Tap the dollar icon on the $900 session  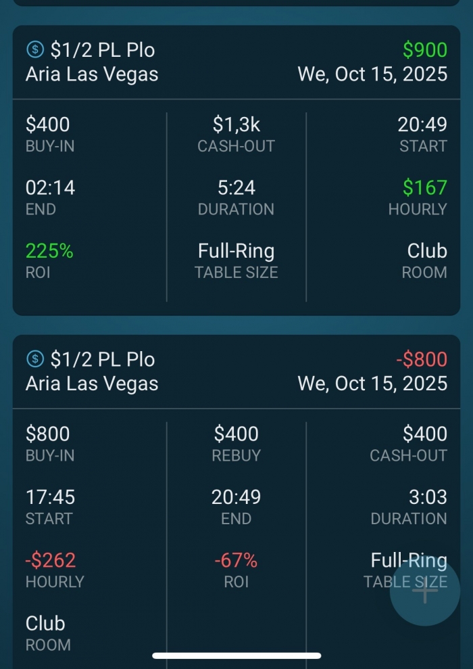(x=34, y=49)
